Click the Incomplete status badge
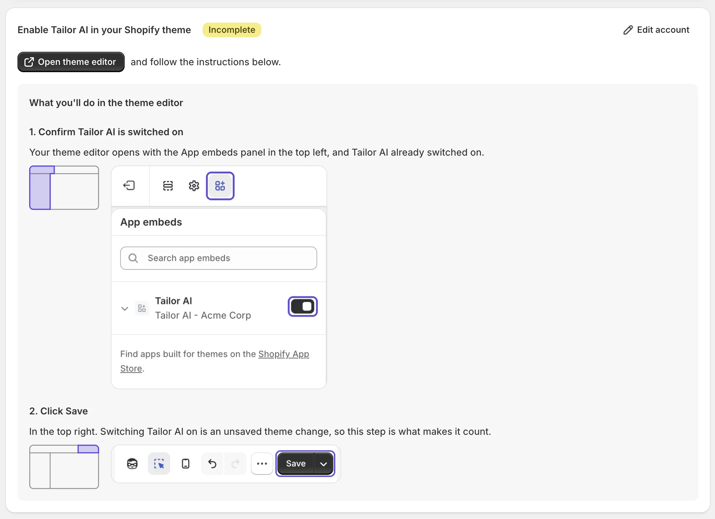This screenshot has width=715, height=519. tap(232, 30)
